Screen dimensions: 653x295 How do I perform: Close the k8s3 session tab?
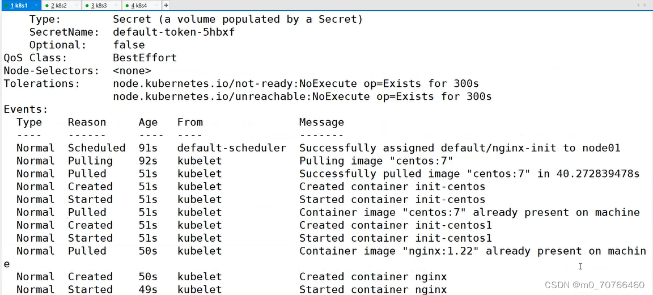(x=116, y=5)
